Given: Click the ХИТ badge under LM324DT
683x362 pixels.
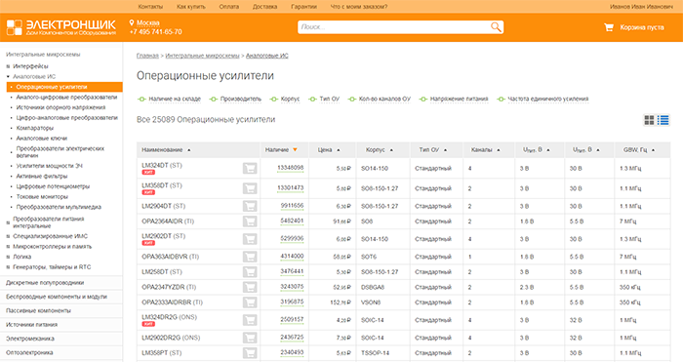Looking at the screenshot, I should point(148,173).
